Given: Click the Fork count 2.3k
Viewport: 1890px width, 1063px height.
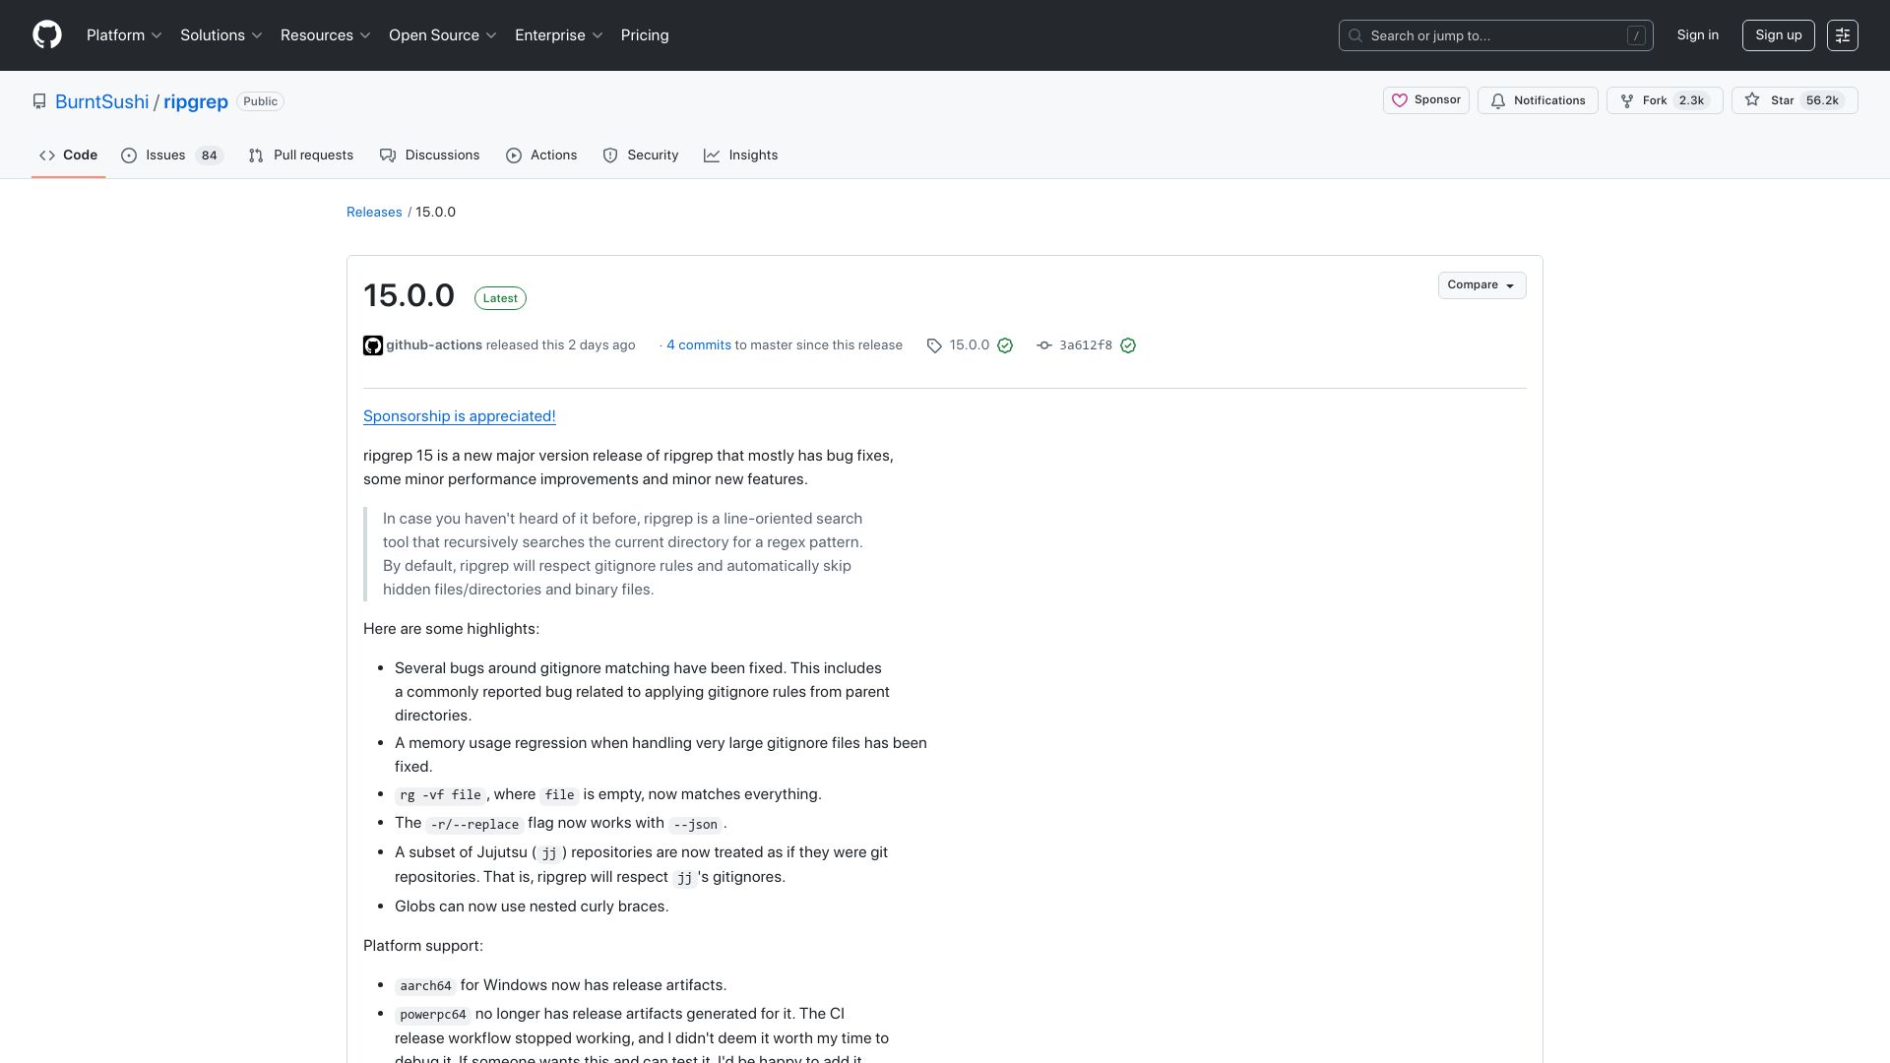Looking at the screenshot, I should click(x=1692, y=100).
